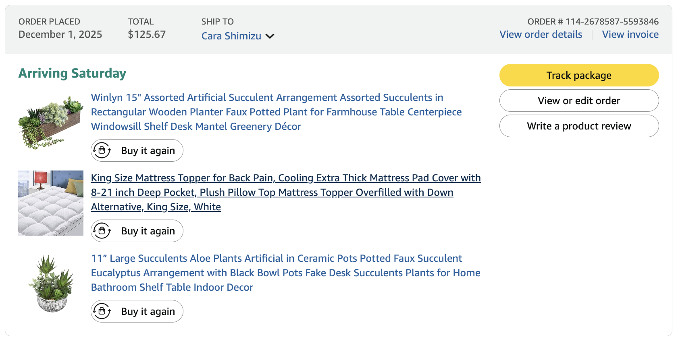Expand the Cara Shimizu ship-to chevron
Image resolution: width=678 pixels, height=341 pixels.
tap(270, 36)
